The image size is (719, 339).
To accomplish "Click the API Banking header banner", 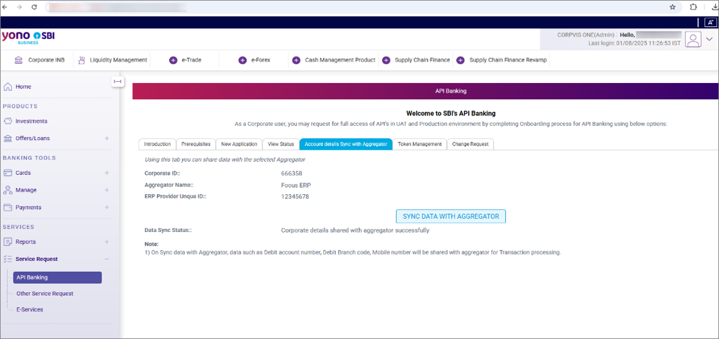I will [x=425, y=91].
